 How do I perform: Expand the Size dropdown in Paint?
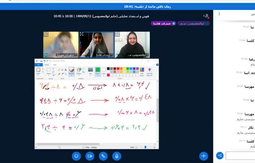coord(90,71)
